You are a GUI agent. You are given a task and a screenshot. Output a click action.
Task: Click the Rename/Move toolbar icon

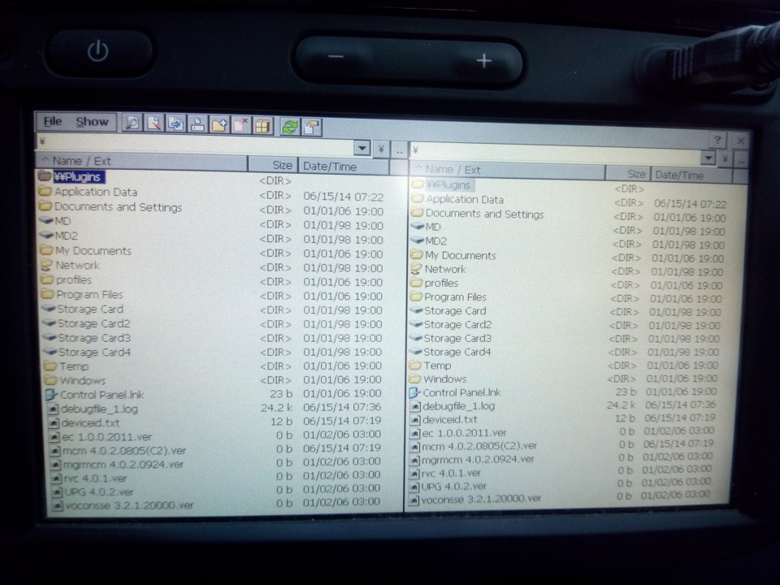[x=197, y=124]
